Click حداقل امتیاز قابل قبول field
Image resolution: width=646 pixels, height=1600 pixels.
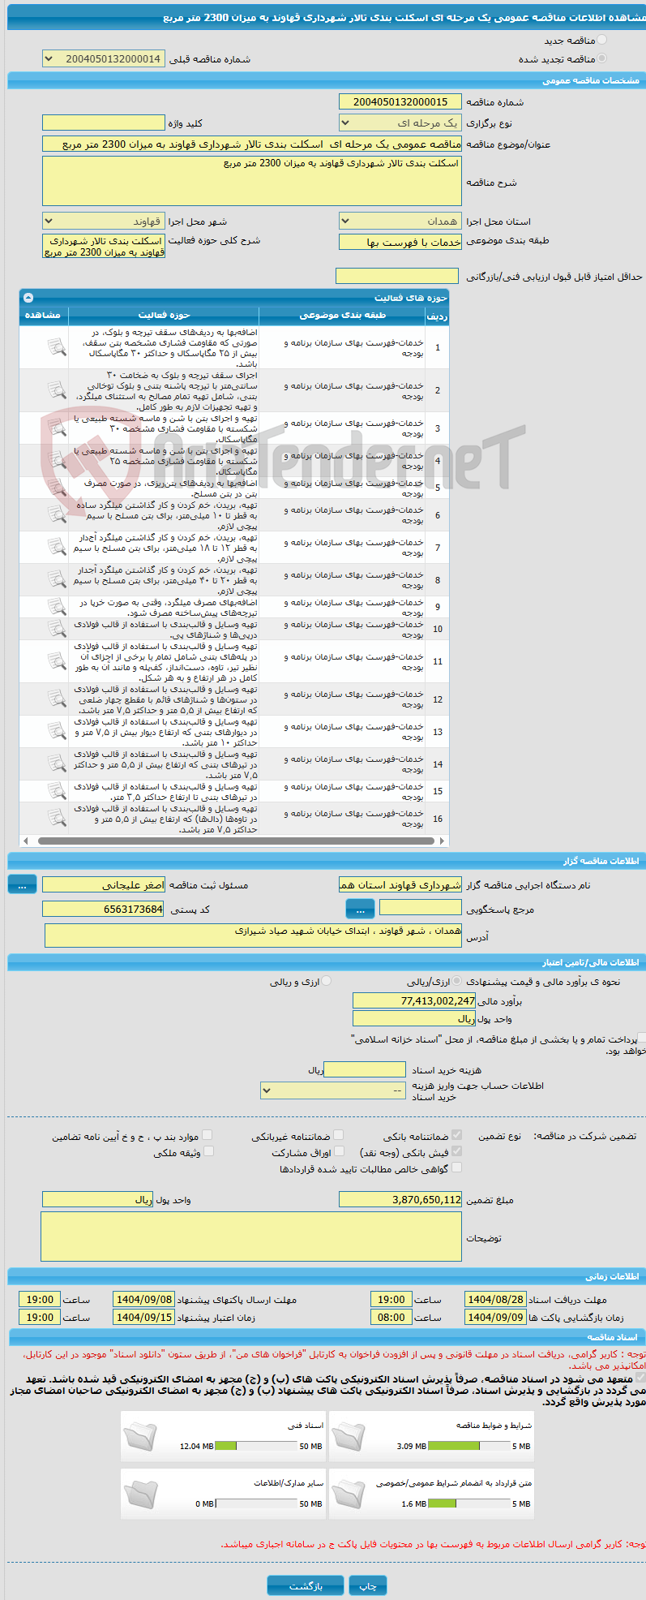pos(397,276)
